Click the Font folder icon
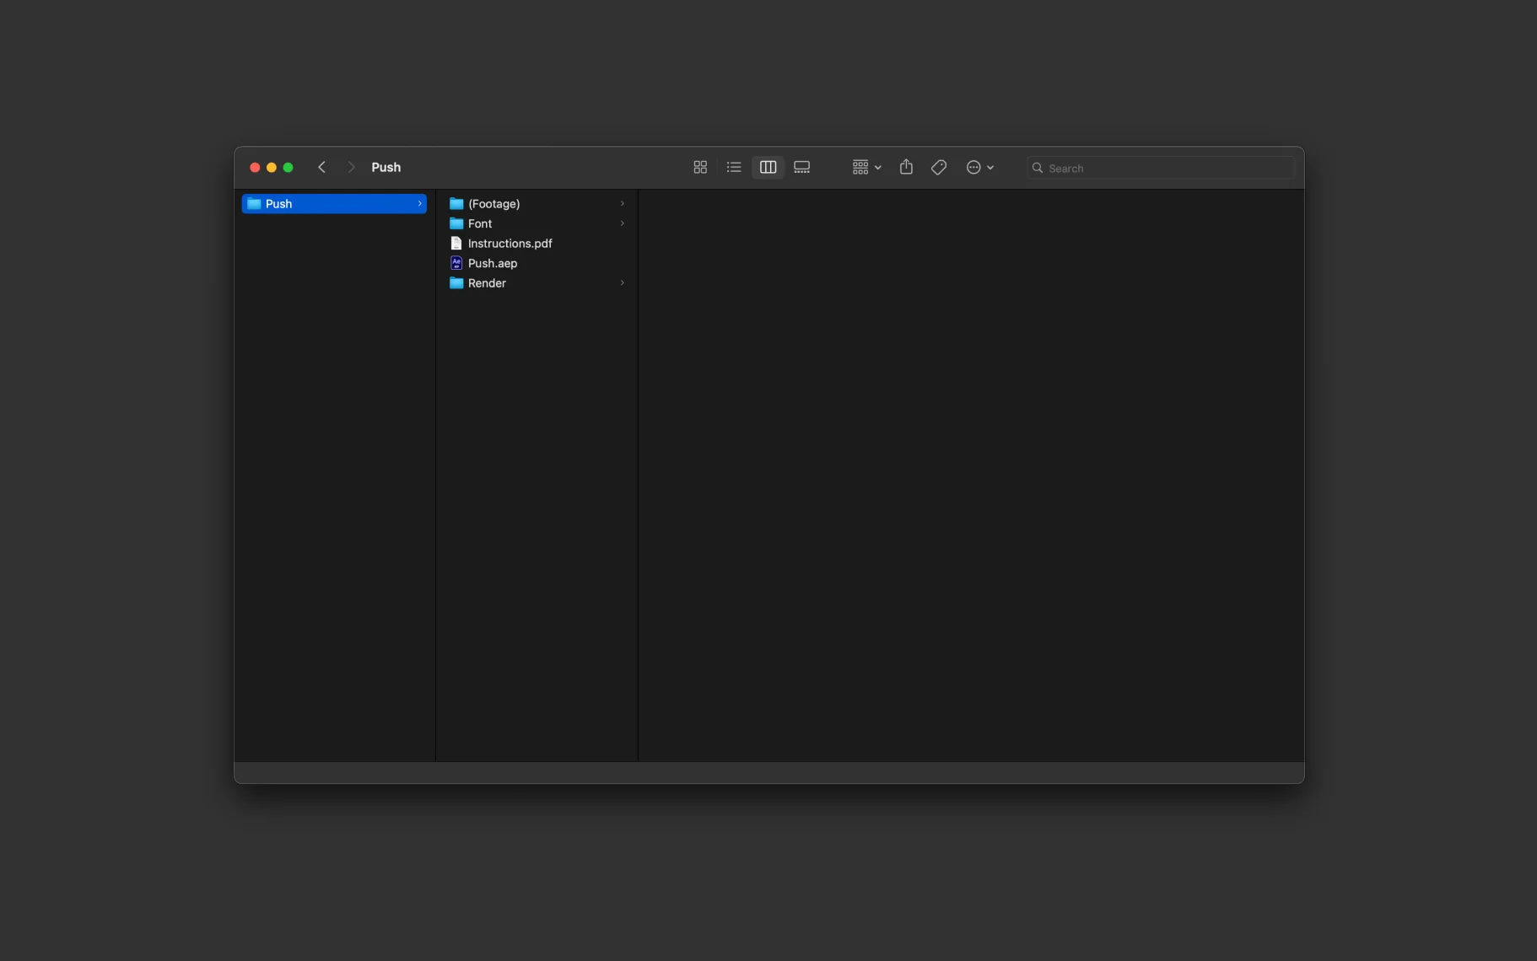1537x961 pixels. click(x=456, y=223)
